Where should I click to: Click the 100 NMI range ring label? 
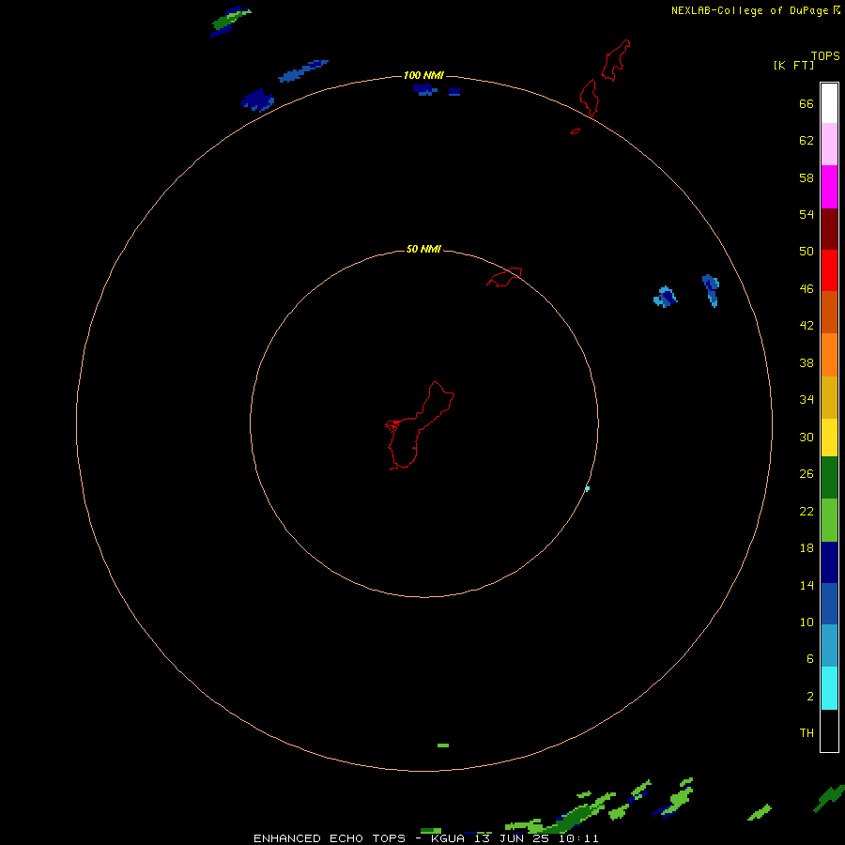423,75
